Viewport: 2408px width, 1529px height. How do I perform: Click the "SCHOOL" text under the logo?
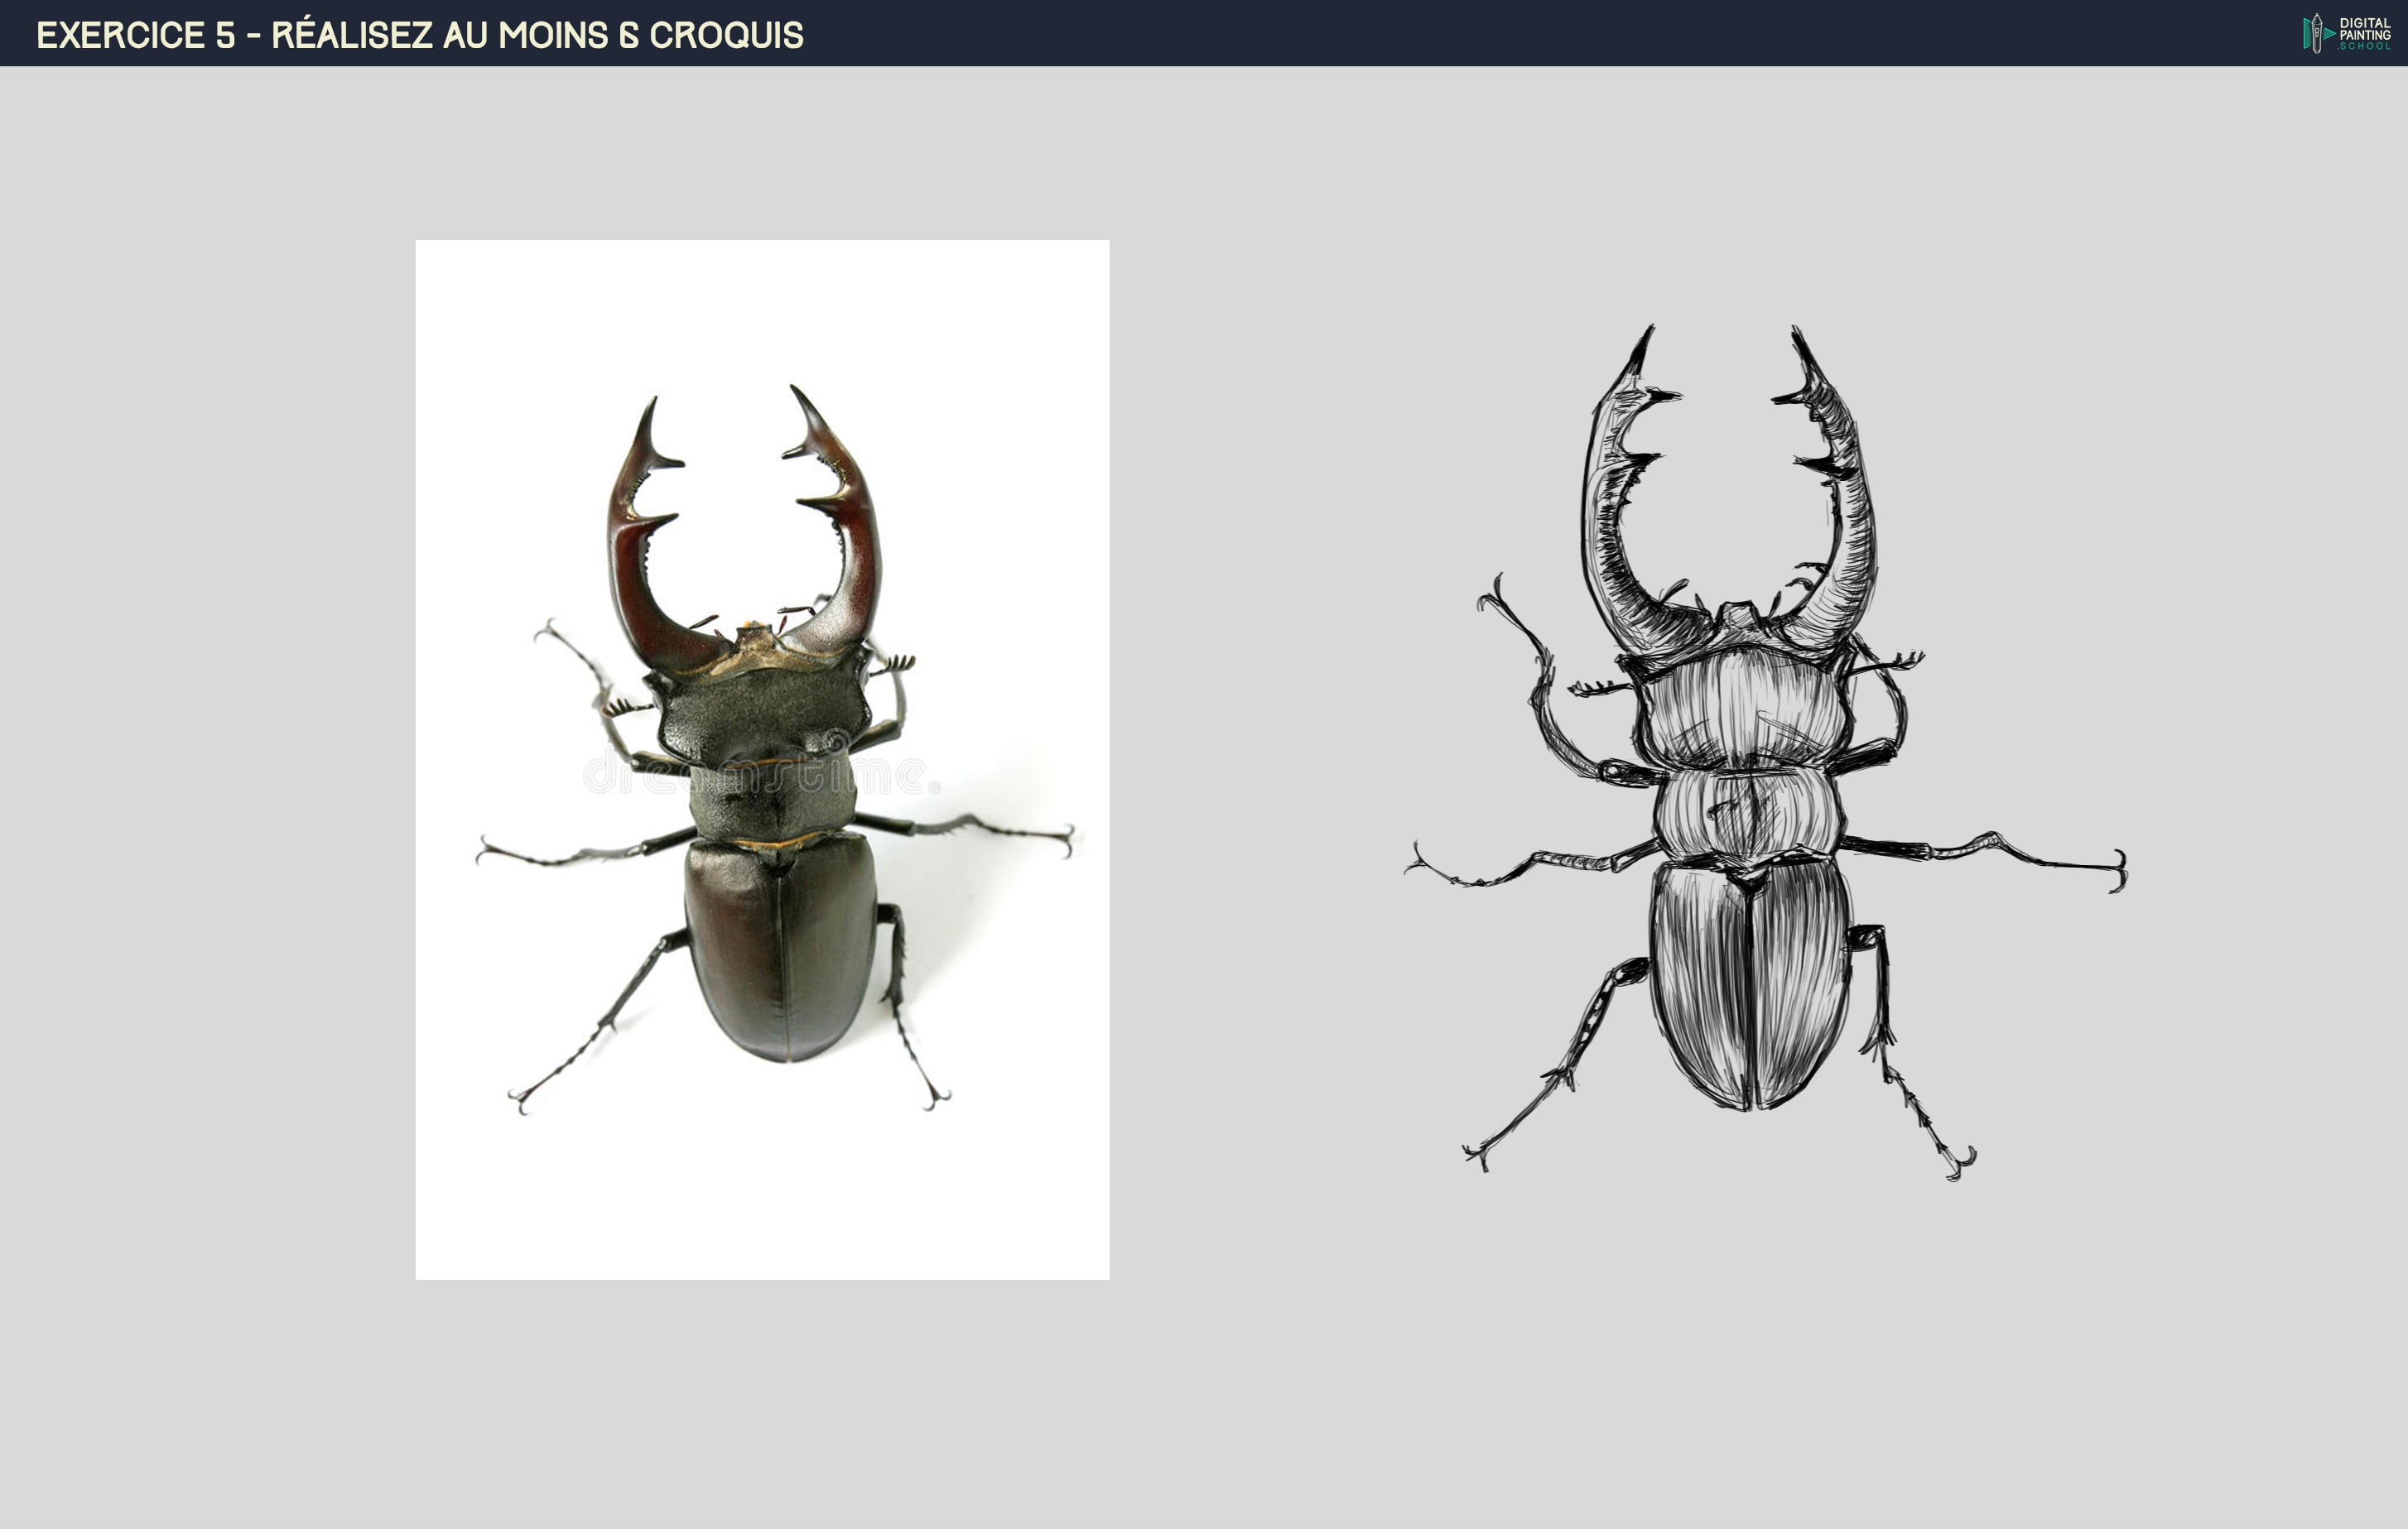point(2365,46)
